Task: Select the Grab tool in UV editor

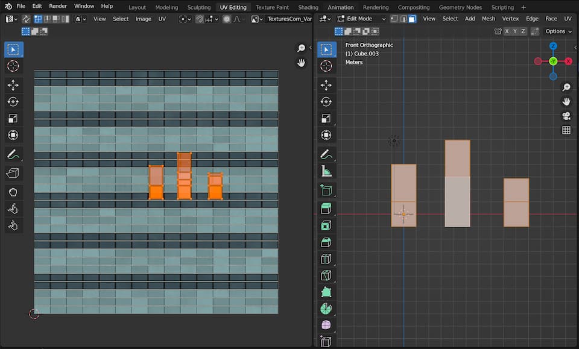Action: pyautogui.click(x=13, y=192)
